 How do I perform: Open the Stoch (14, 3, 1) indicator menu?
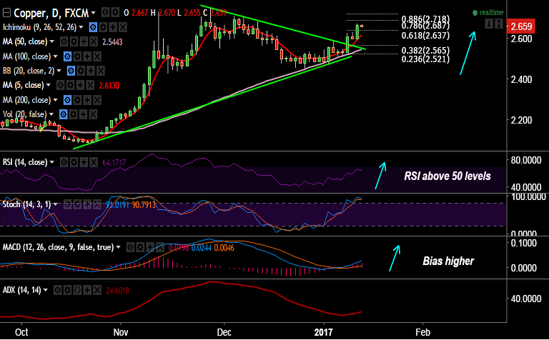pyautogui.click(x=56, y=204)
